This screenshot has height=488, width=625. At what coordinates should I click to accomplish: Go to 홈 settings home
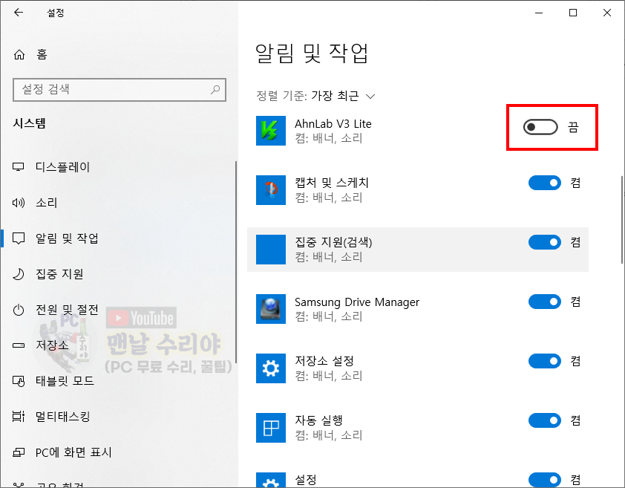(x=42, y=55)
